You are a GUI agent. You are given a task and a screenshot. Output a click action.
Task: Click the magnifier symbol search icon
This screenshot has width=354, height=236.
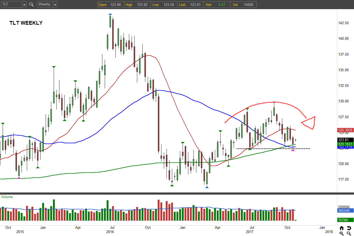(31, 4)
